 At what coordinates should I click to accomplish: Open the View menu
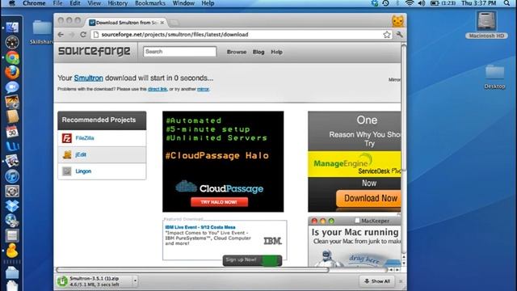click(94, 3)
